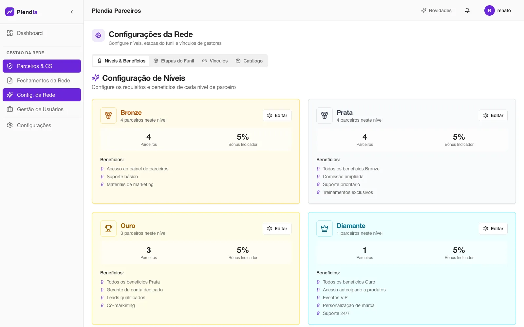Click the gear icon of Configurações sidebar item
This screenshot has height=327, width=524.
pyautogui.click(x=10, y=125)
